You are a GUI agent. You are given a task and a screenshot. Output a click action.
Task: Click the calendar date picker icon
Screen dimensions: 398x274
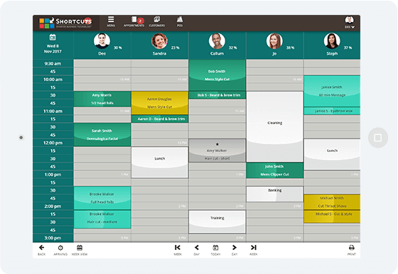53,37
